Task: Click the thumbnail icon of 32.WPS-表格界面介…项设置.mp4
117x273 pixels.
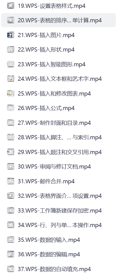Action: coord(11,196)
